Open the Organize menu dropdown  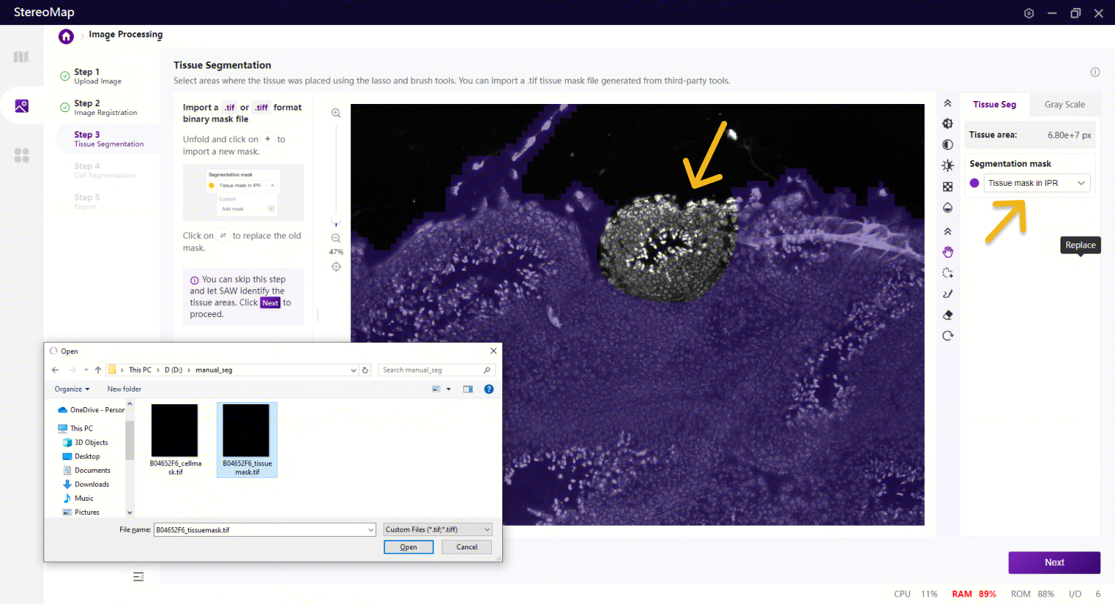click(x=72, y=389)
